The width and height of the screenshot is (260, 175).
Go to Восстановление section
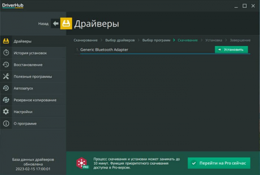tap(33, 65)
